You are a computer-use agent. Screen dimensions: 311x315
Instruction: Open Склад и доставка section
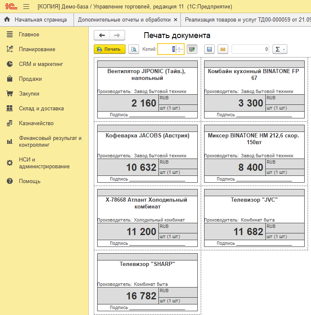[41, 109]
